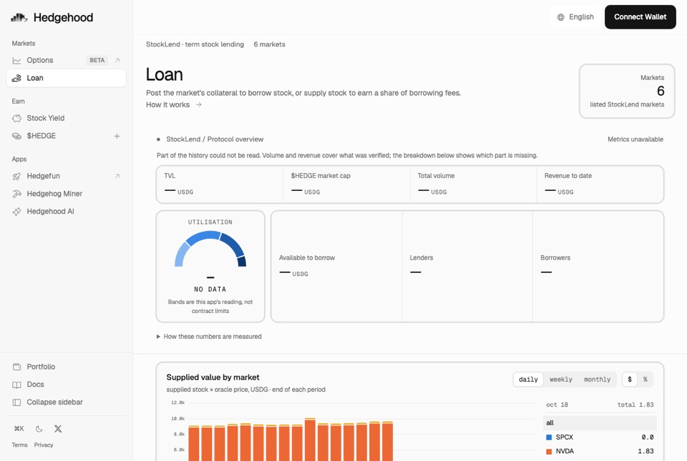Viewport: 687px width, 461px height.
Task: Click the arrow beside How it works
Action: pyautogui.click(x=198, y=104)
